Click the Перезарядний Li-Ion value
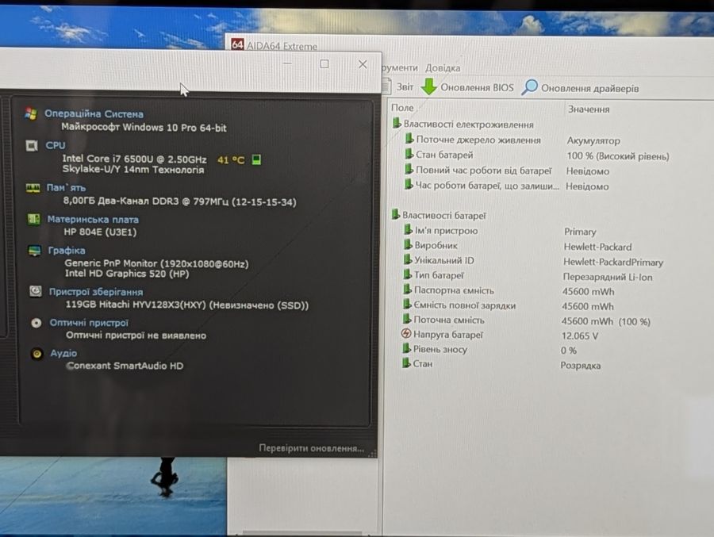 (608, 277)
